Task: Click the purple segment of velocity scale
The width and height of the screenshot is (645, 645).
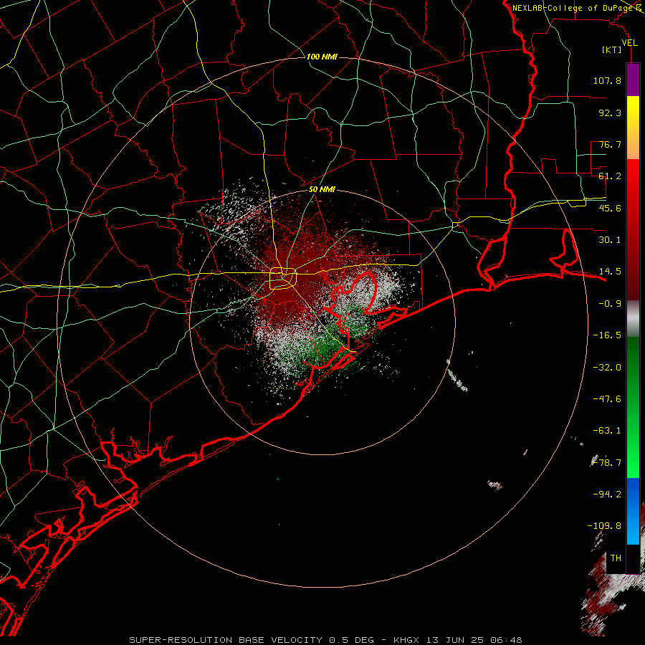Action: click(x=633, y=80)
